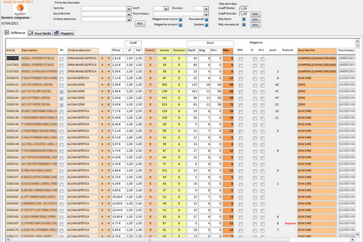This screenshot has width=363, height=242.
Task: Open the Famille dropdown list
Action: (129, 9)
